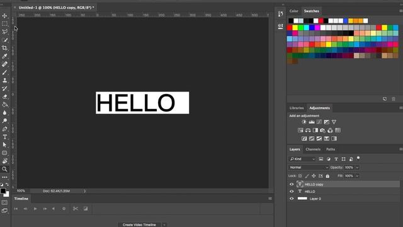Add a Curves adjustment
This screenshot has width=403, height=227.
(319, 122)
